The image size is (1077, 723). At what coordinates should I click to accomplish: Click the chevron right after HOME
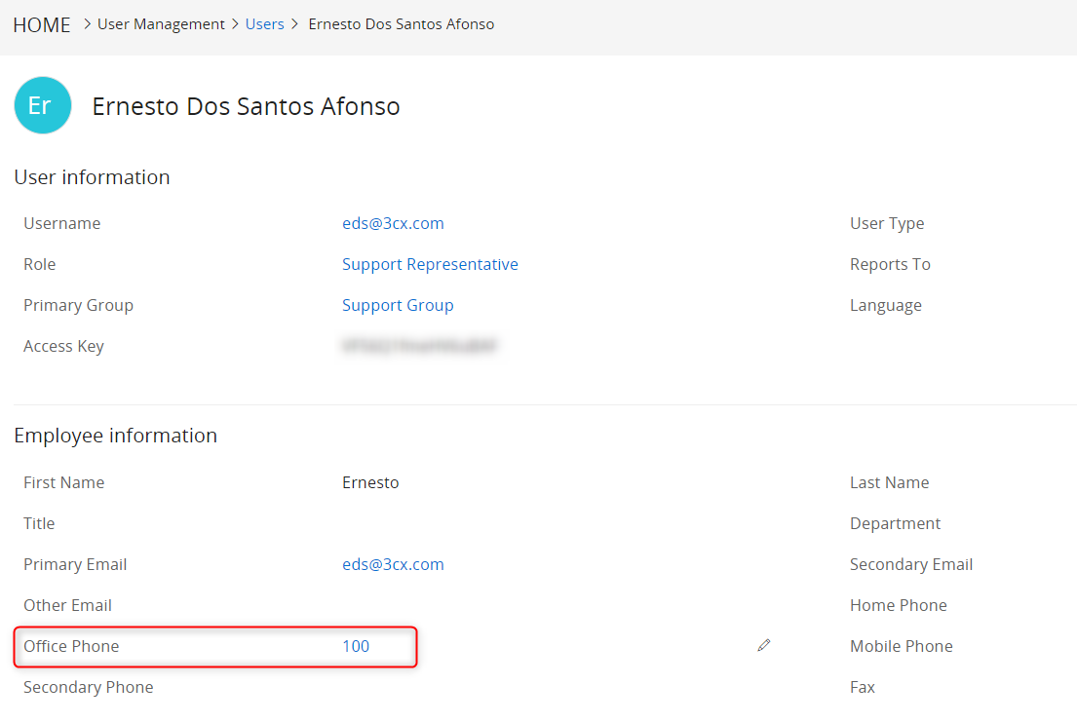[x=87, y=24]
